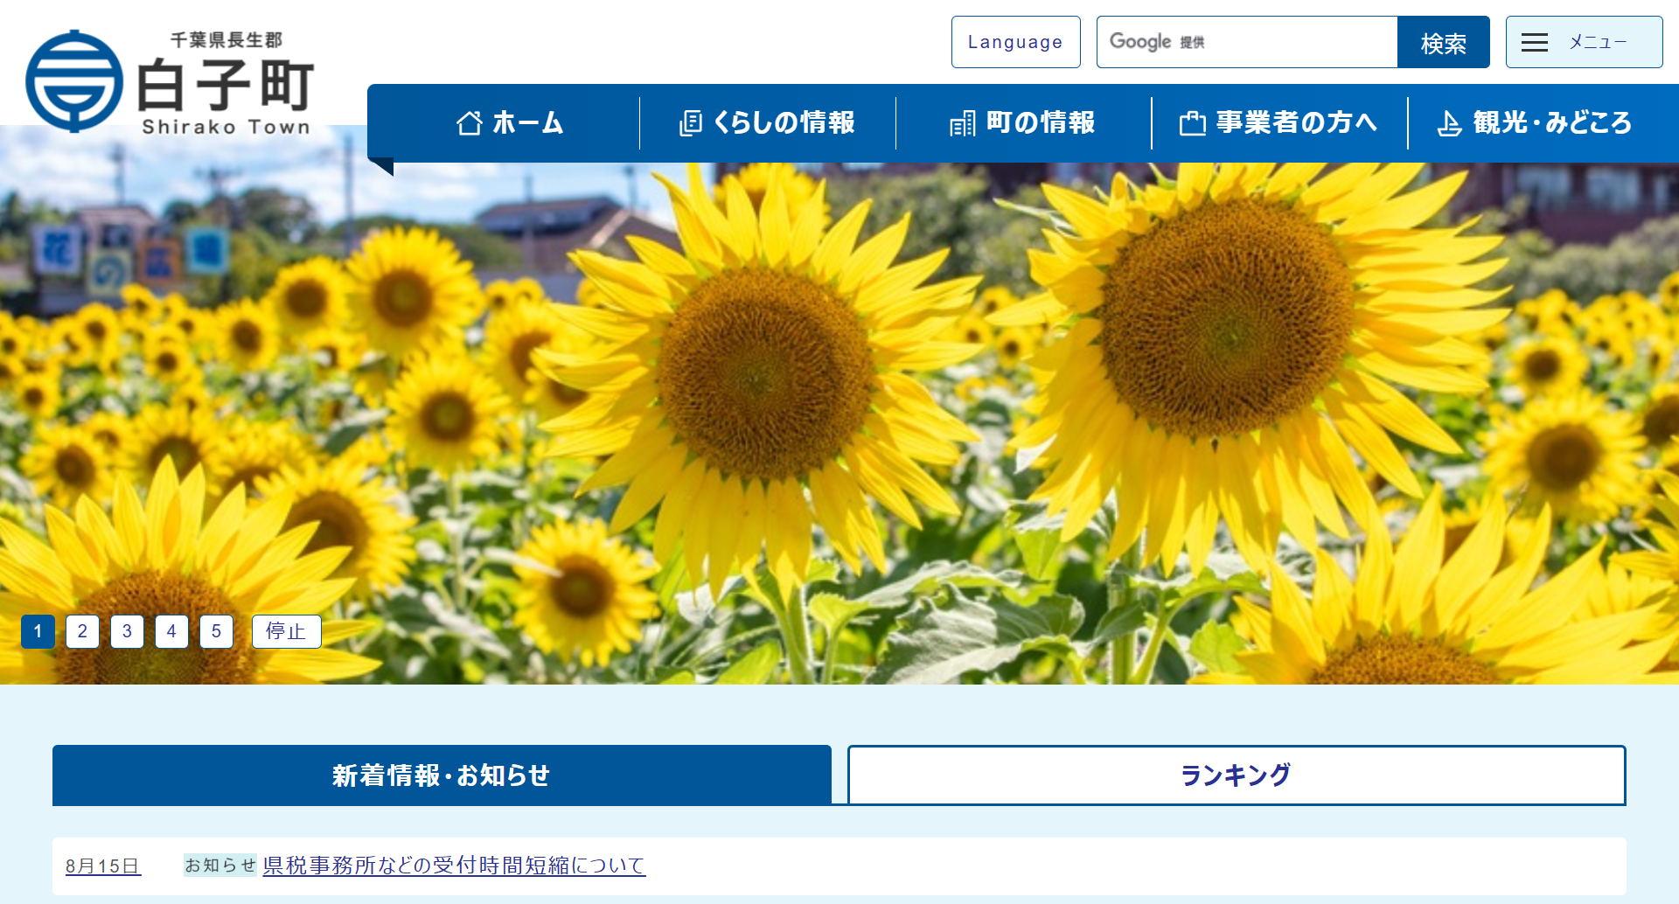Click the Google search input field

click(1247, 42)
